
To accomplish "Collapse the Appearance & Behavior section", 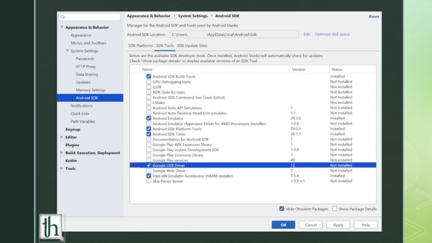I will click(62, 27).
